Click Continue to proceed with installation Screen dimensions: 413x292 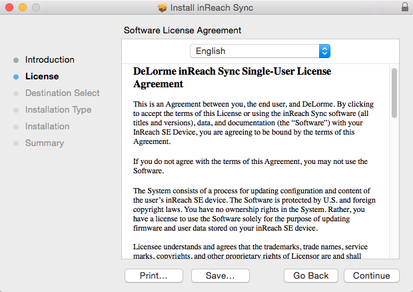coord(372,275)
